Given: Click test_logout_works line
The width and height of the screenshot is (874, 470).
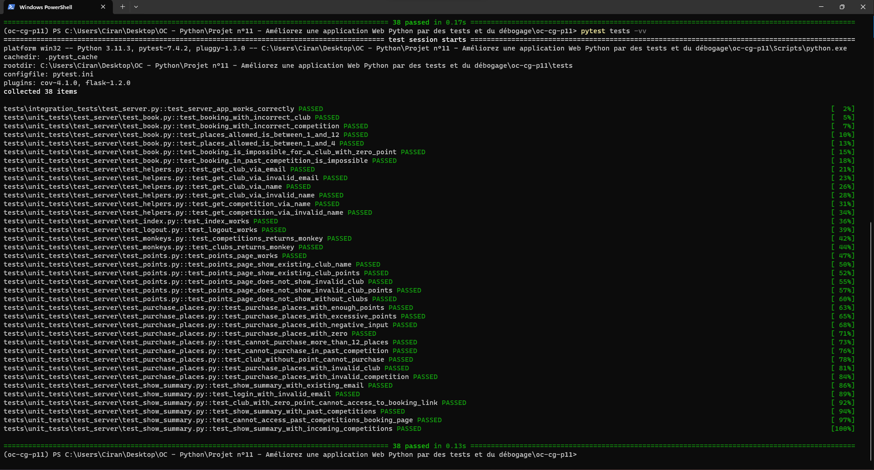Looking at the screenshot, I should 145,230.
